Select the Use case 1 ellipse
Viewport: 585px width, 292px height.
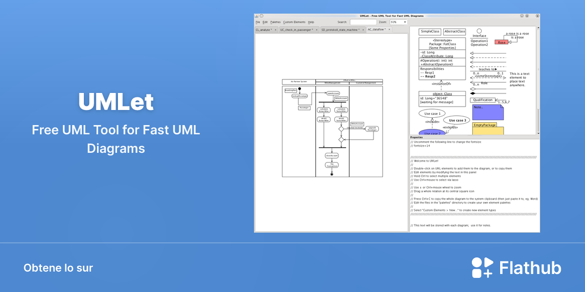pyautogui.click(x=432, y=113)
